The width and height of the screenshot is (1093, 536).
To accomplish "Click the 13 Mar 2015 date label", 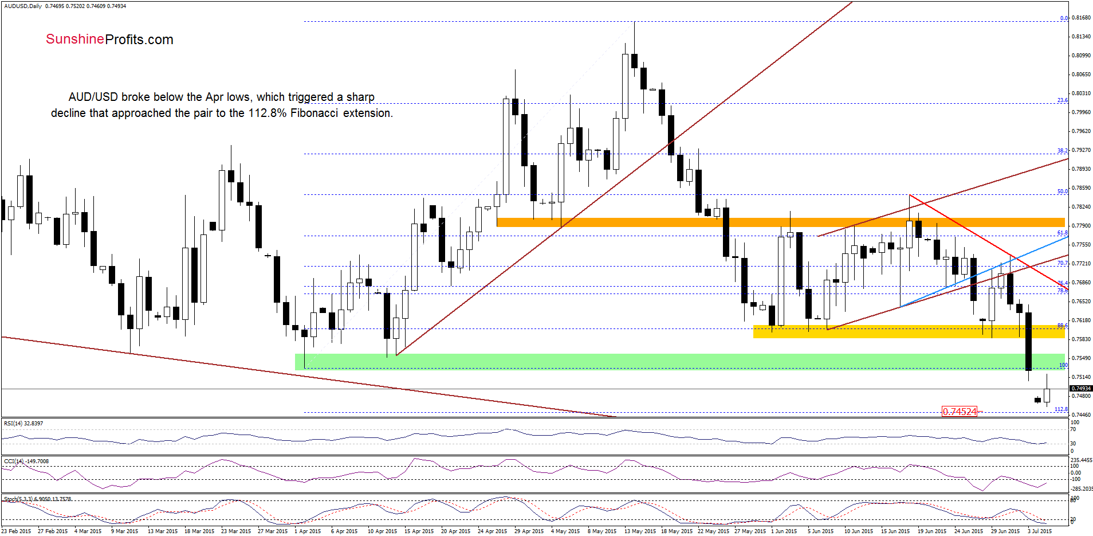I will [x=163, y=531].
